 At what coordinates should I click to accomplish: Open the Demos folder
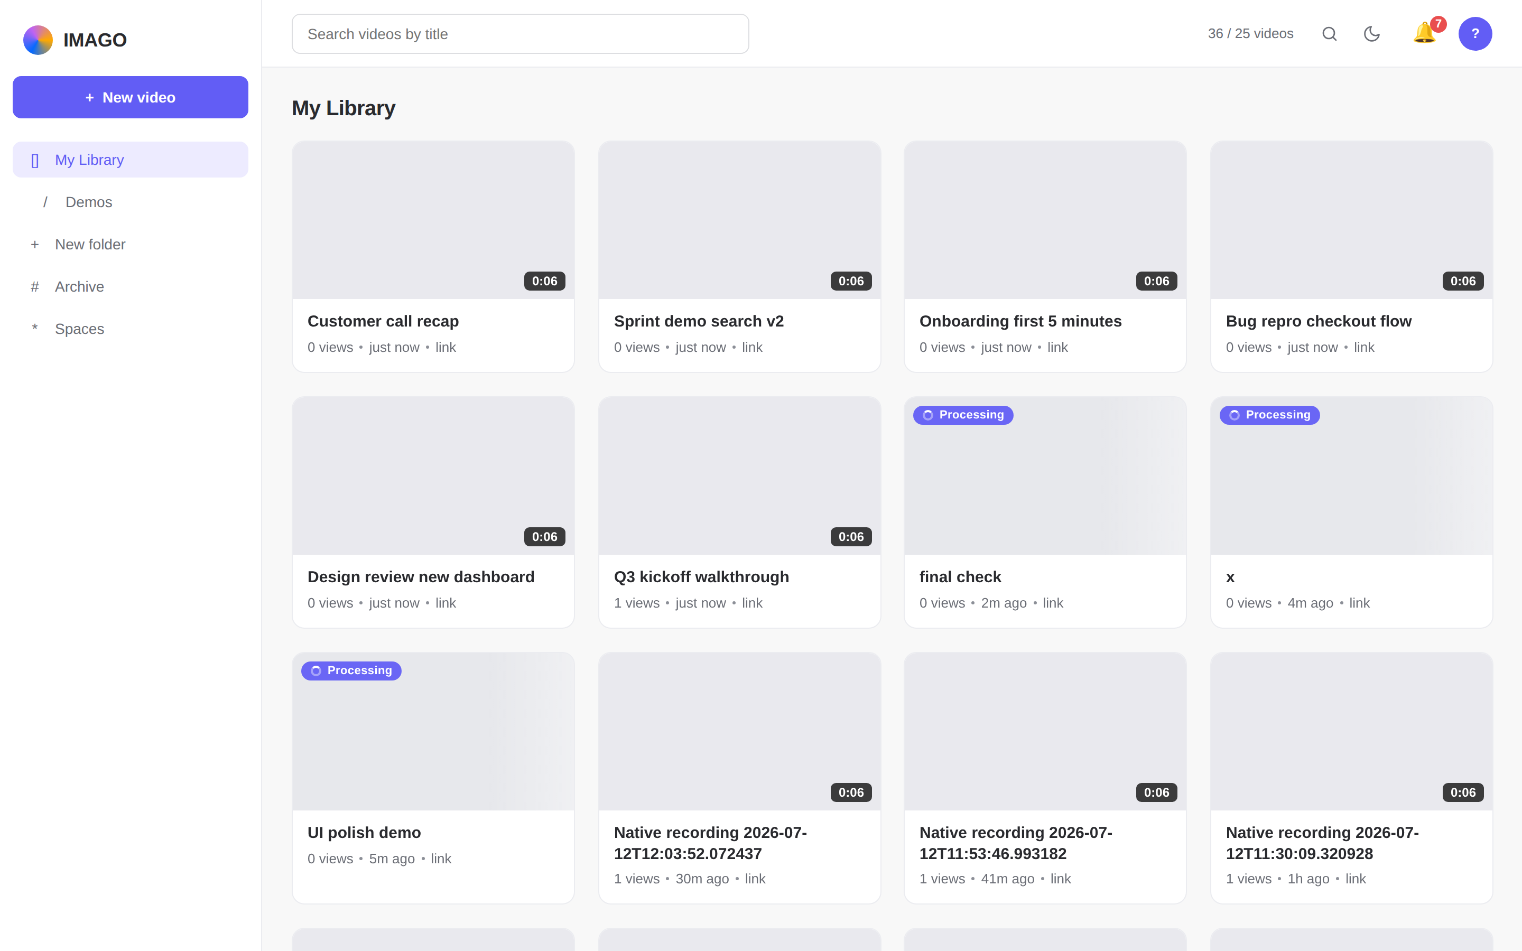point(130,202)
